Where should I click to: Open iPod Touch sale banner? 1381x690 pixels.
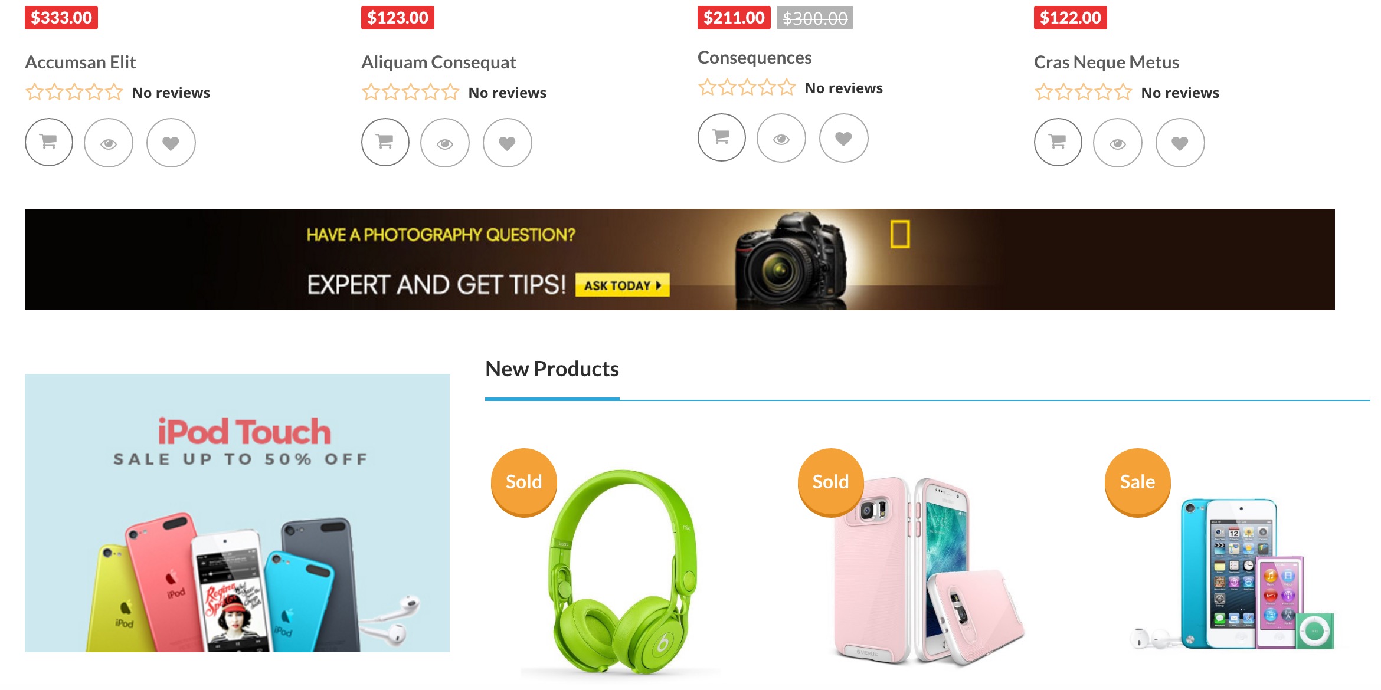coord(237,512)
